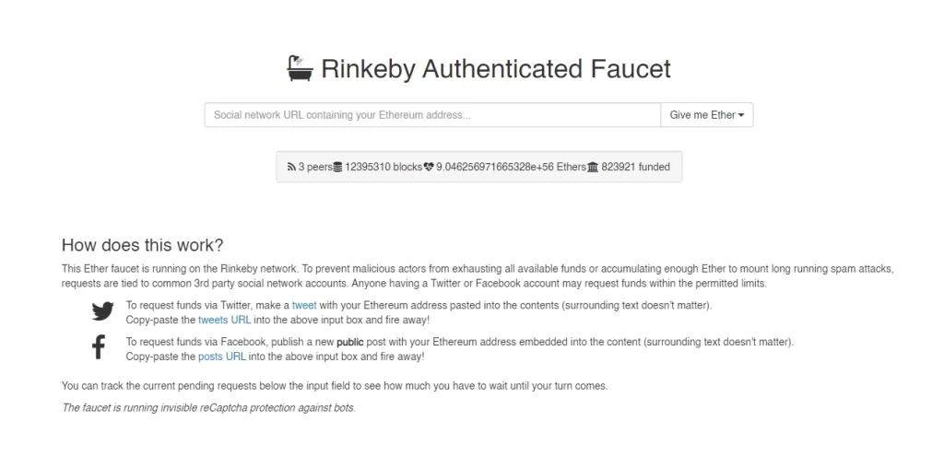Focus the social network URL input field

432,115
